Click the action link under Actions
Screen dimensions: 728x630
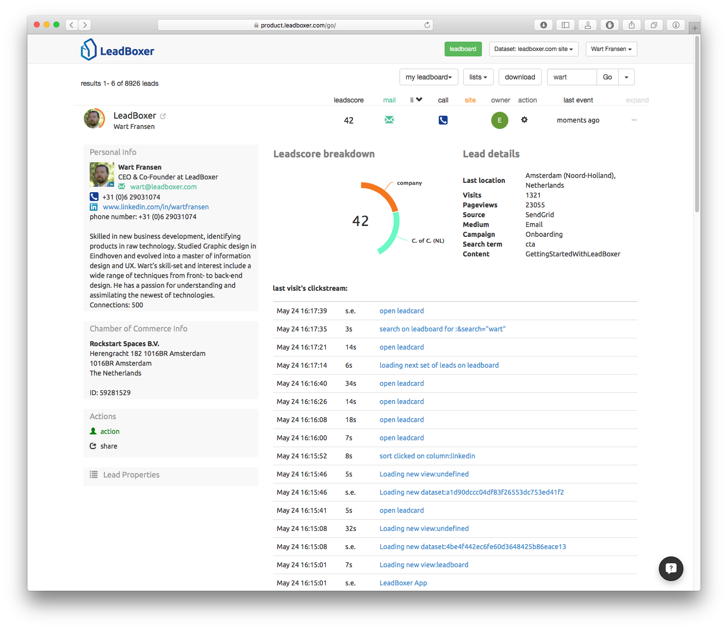[x=110, y=431]
